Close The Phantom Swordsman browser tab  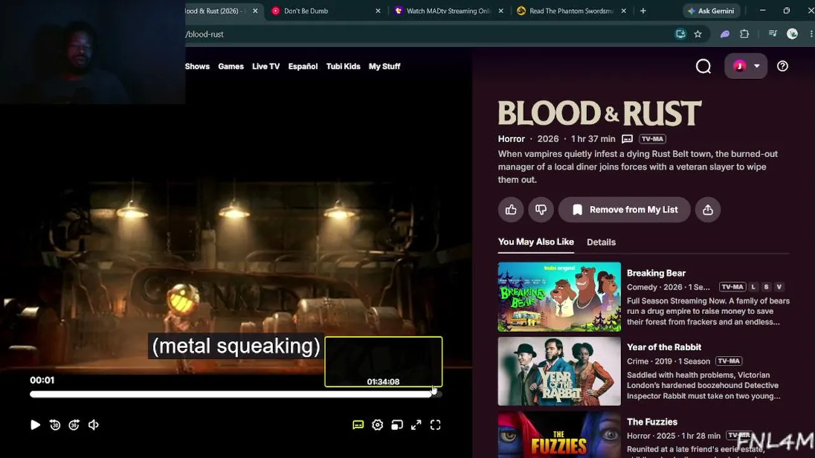coord(623,11)
